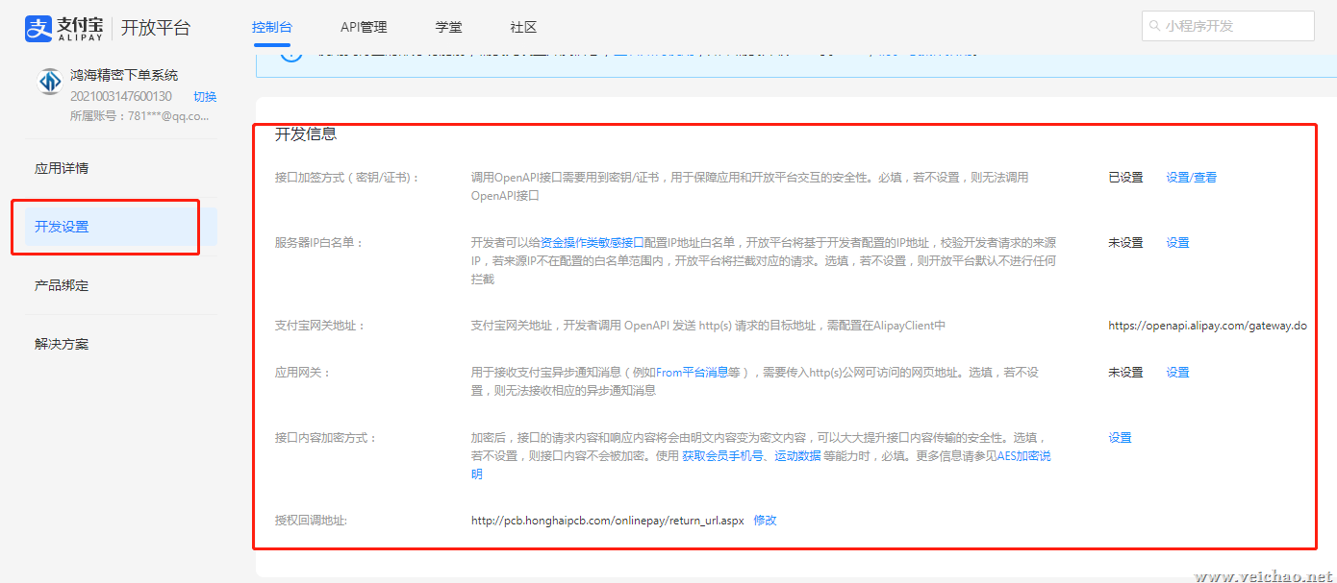Click the 授权回调地址 label
The width and height of the screenshot is (1337, 583).
point(311,520)
